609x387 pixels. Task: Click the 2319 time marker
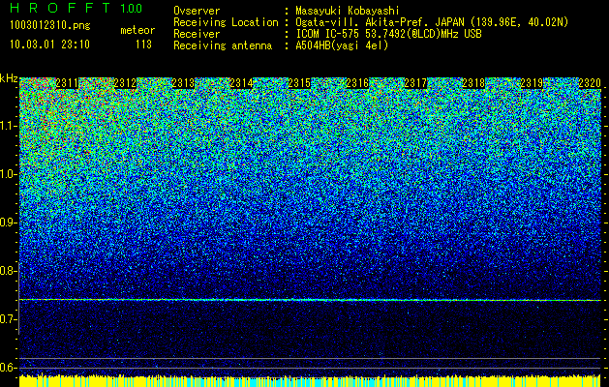(532, 83)
